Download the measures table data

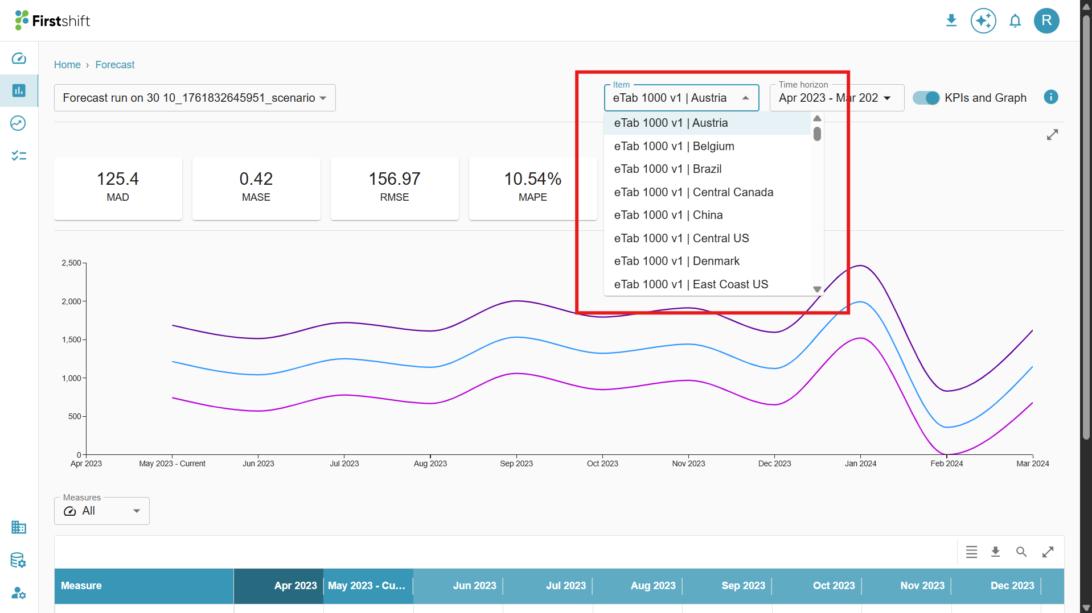click(996, 552)
